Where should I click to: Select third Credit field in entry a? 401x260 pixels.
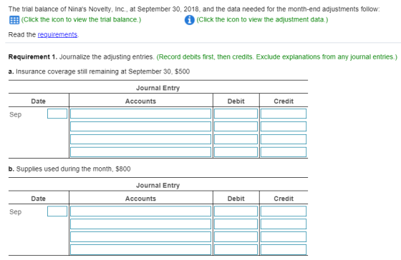[x=284, y=139]
